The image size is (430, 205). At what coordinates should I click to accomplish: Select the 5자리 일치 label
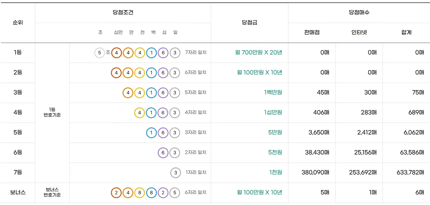point(196,93)
